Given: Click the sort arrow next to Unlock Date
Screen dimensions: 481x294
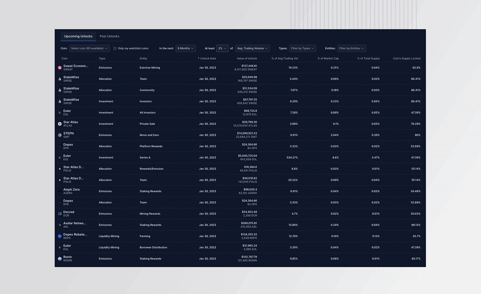Looking at the screenshot, I should click(199, 58).
